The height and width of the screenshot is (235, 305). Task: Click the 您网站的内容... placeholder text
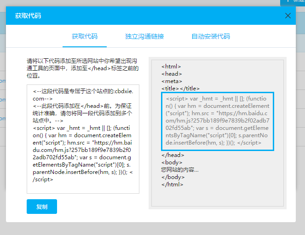click(180, 170)
